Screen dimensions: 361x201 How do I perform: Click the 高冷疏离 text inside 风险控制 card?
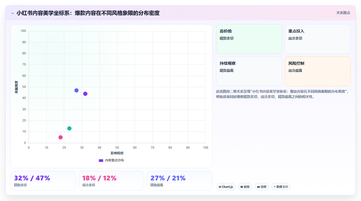tap(295, 71)
